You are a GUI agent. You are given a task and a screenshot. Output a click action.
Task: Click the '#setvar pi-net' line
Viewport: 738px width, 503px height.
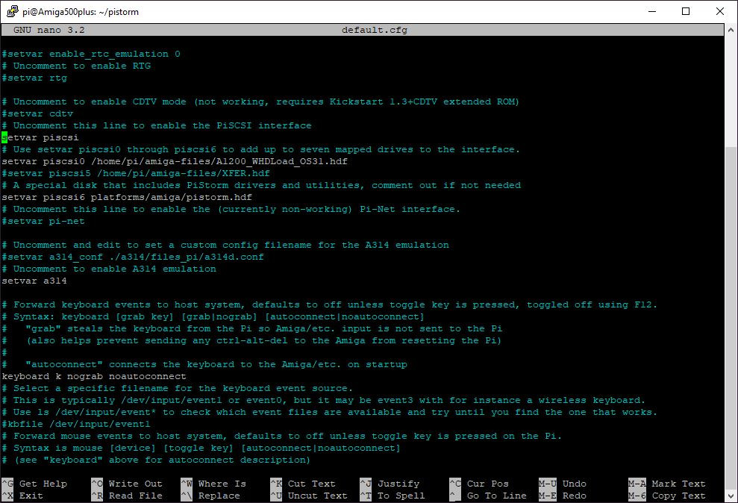pyautogui.click(x=43, y=221)
